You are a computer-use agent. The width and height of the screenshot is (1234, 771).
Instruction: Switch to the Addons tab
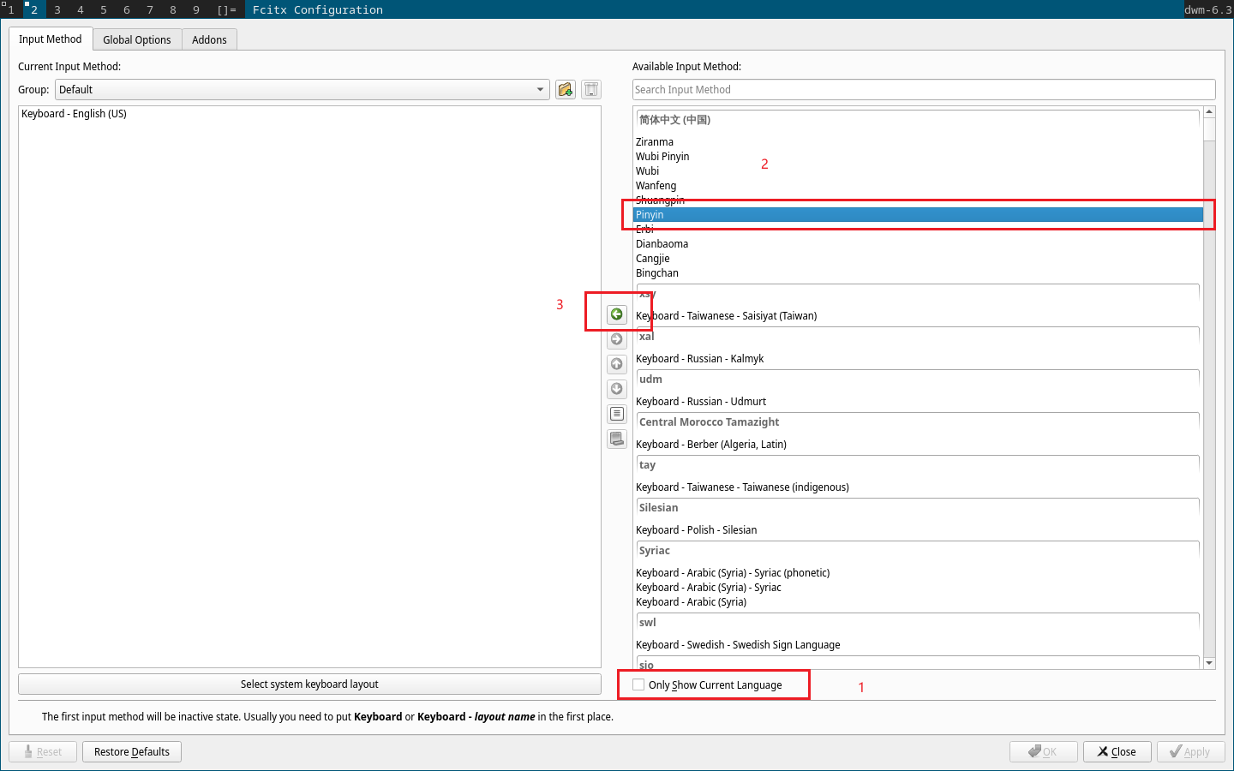click(209, 39)
